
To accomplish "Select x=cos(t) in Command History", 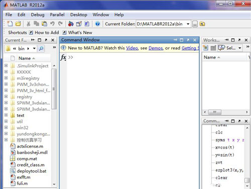I will [x=225, y=147].
